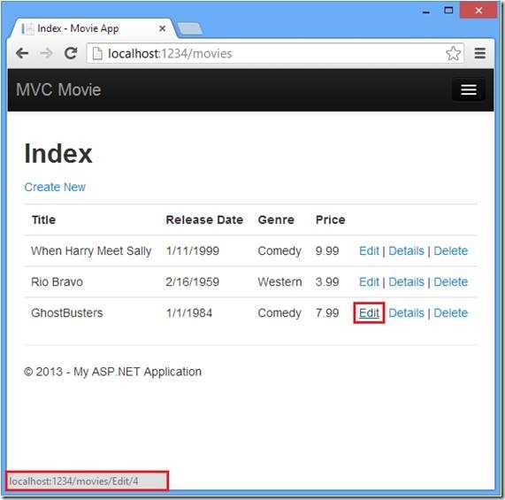This screenshot has width=505, height=500.
Task: Click the 2/16/1959 release date
Action: click(193, 282)
